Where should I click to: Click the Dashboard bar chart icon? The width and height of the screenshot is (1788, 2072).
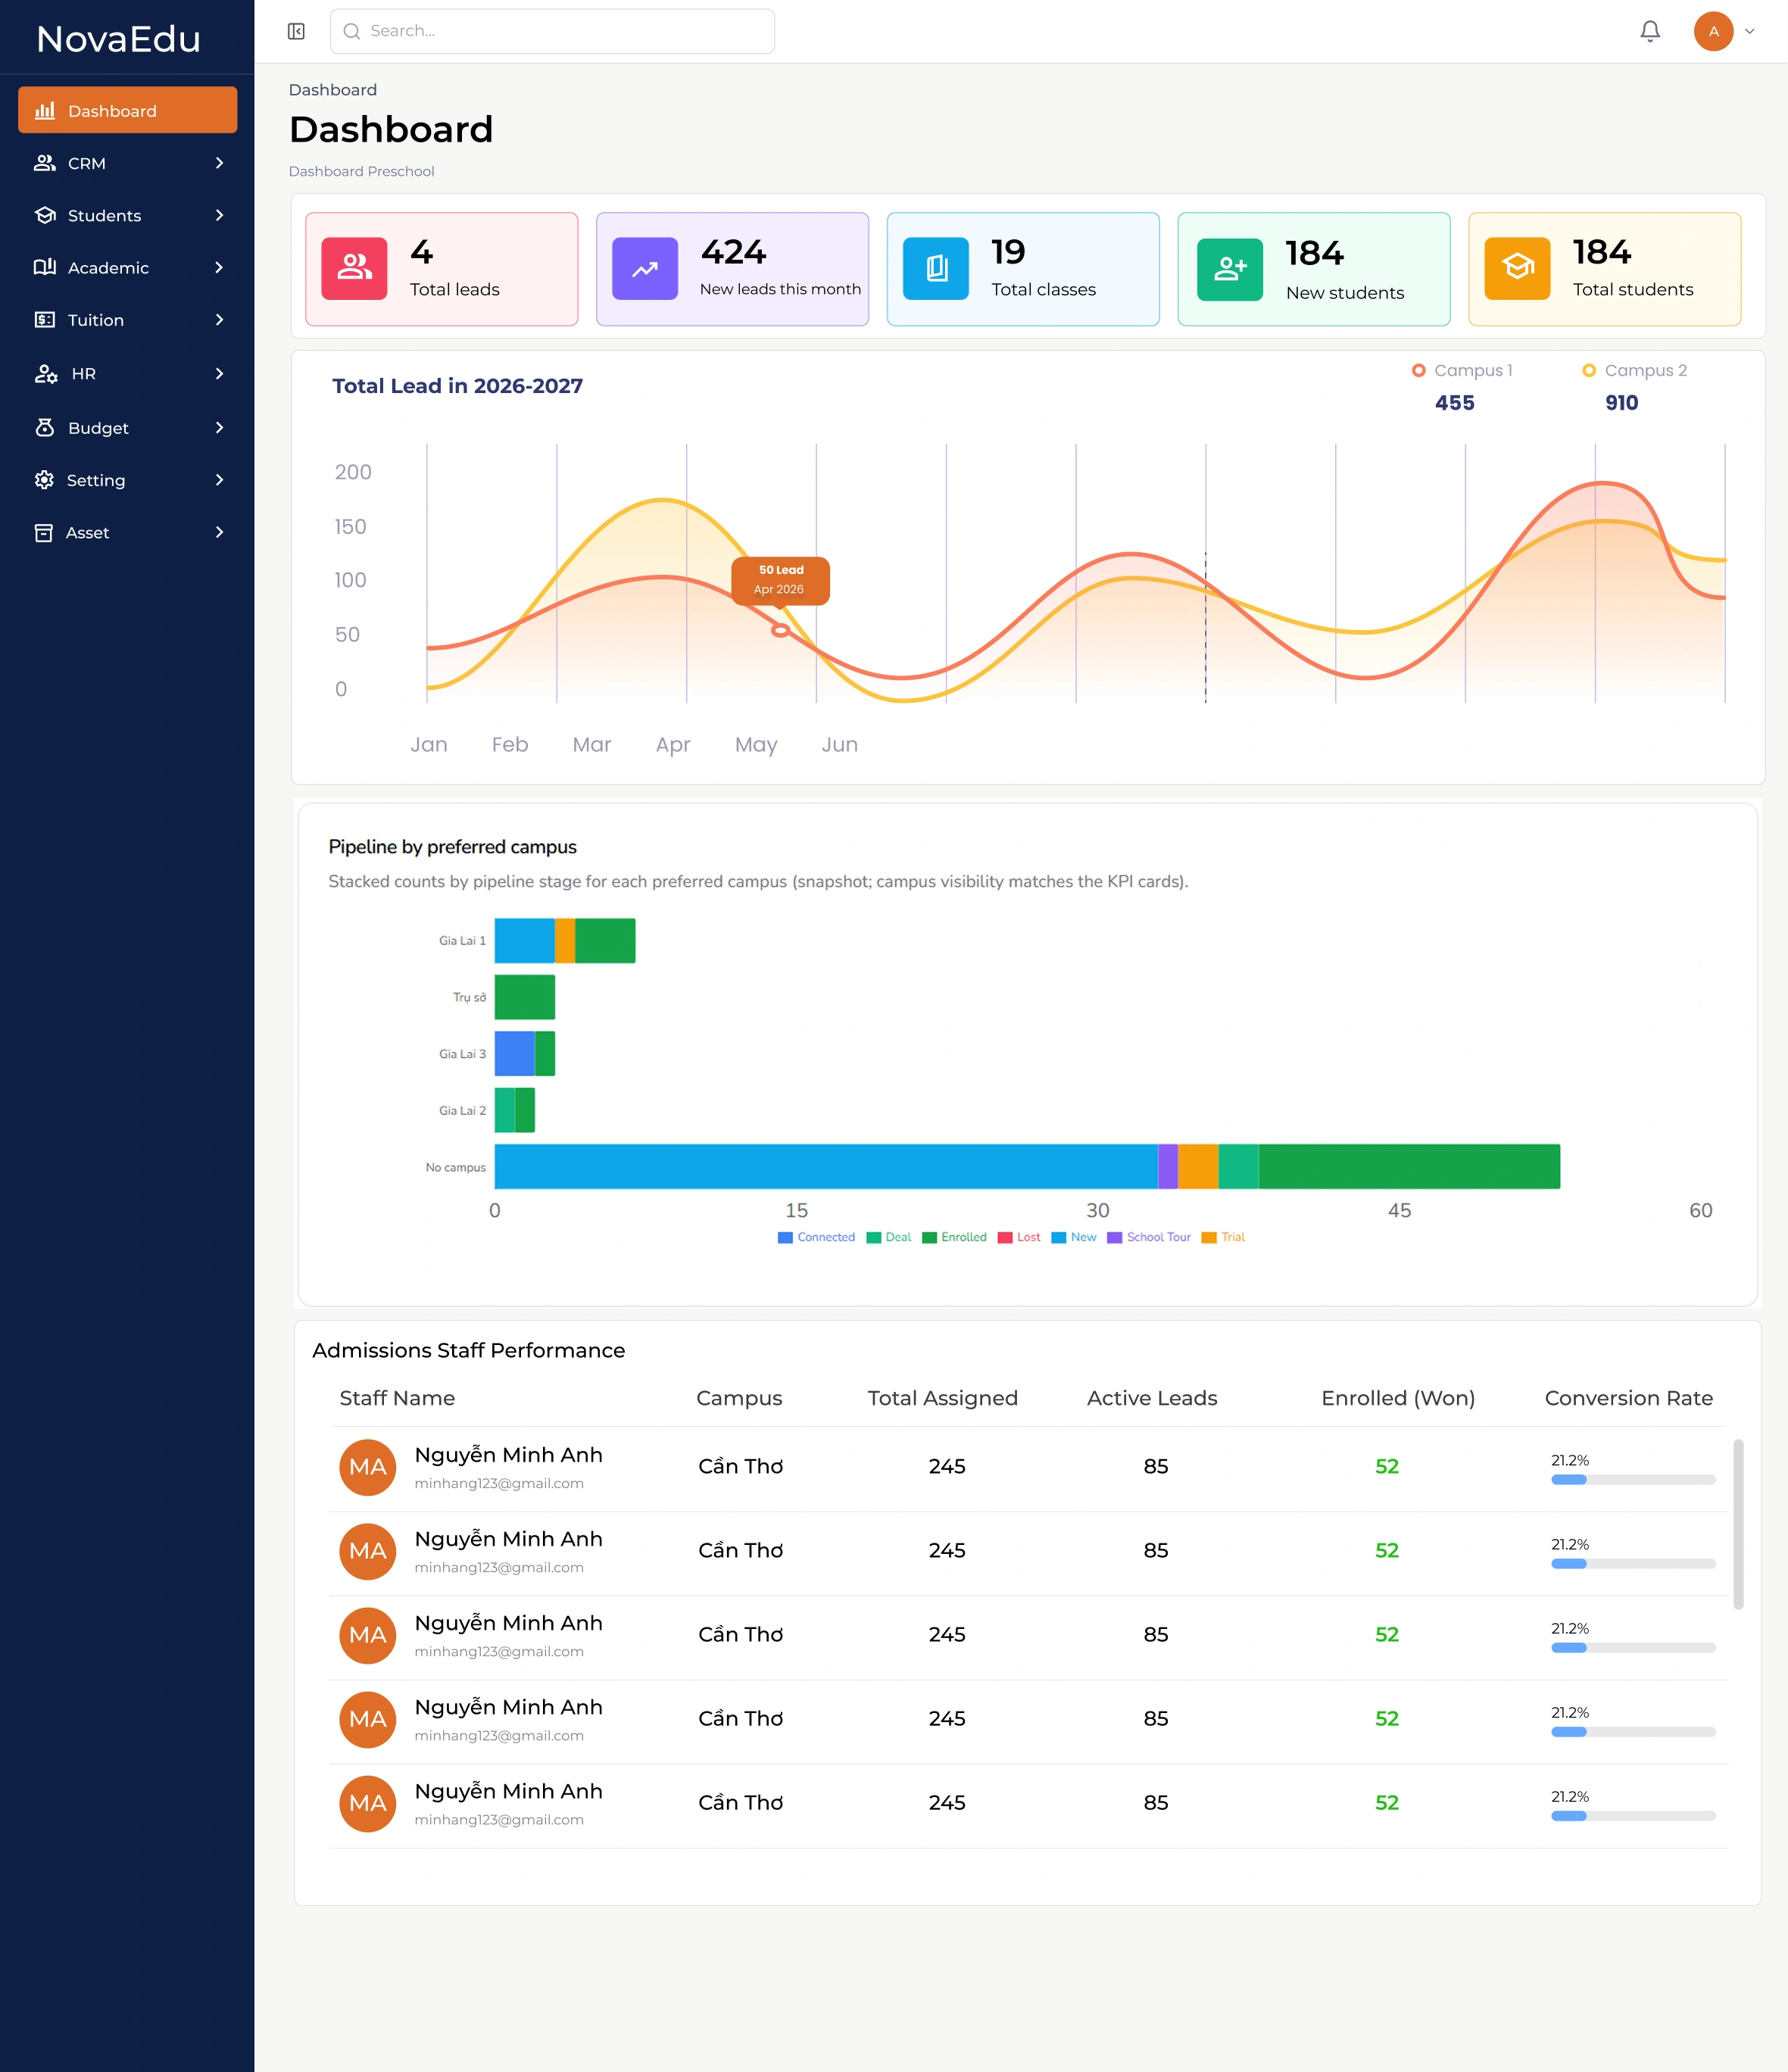click(45, 110)
